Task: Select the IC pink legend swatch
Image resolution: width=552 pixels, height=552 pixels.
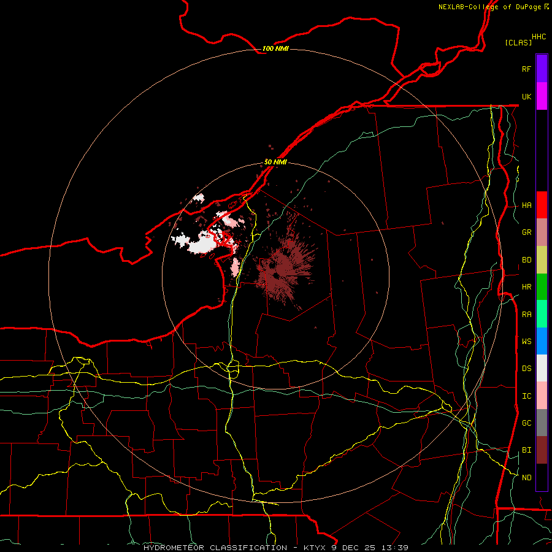Action: (x=542, y=396)
